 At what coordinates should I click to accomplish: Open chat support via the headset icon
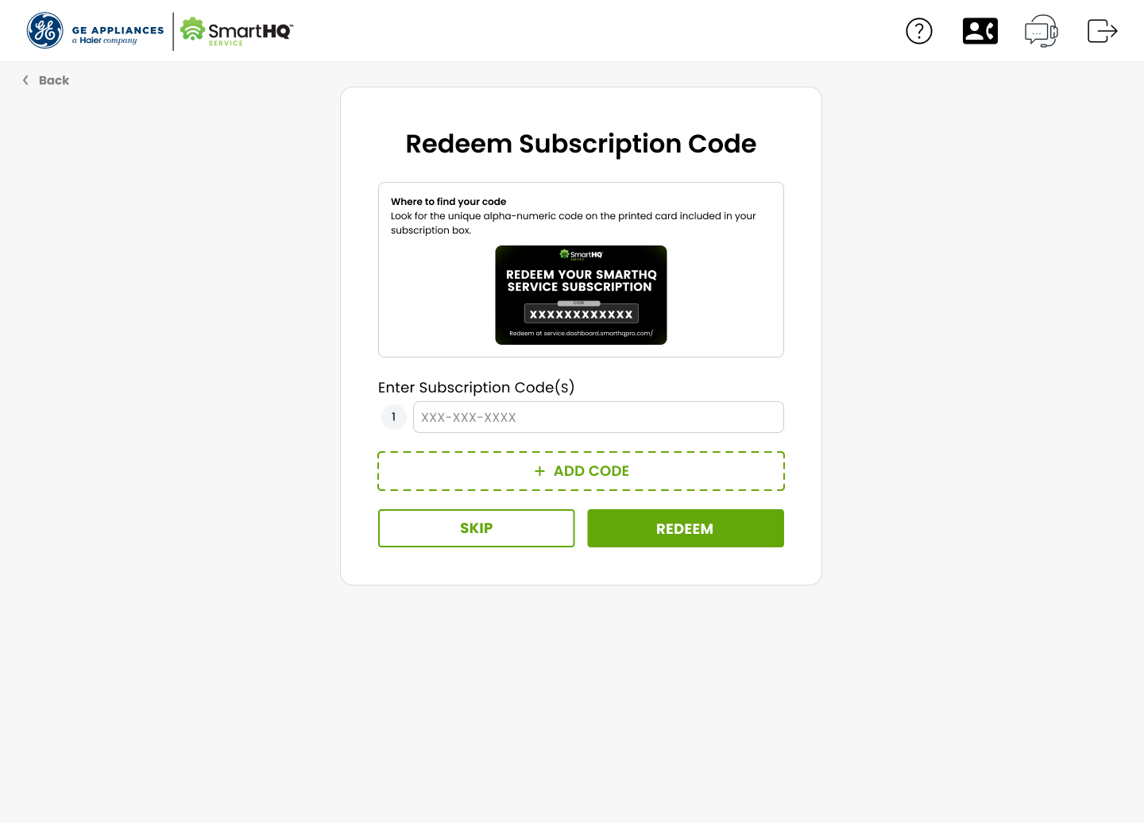(x=1041, y=30)
